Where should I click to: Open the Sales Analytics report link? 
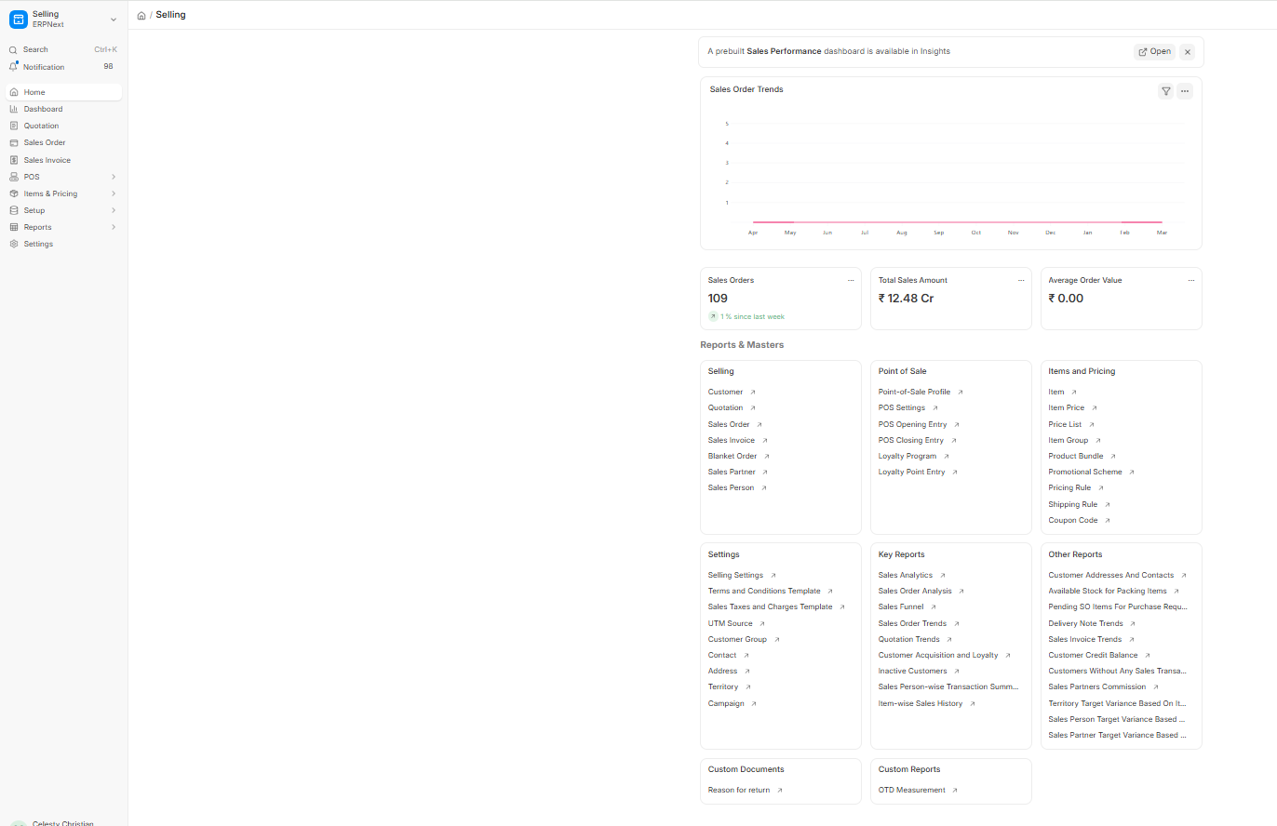[x=906, y=576]
